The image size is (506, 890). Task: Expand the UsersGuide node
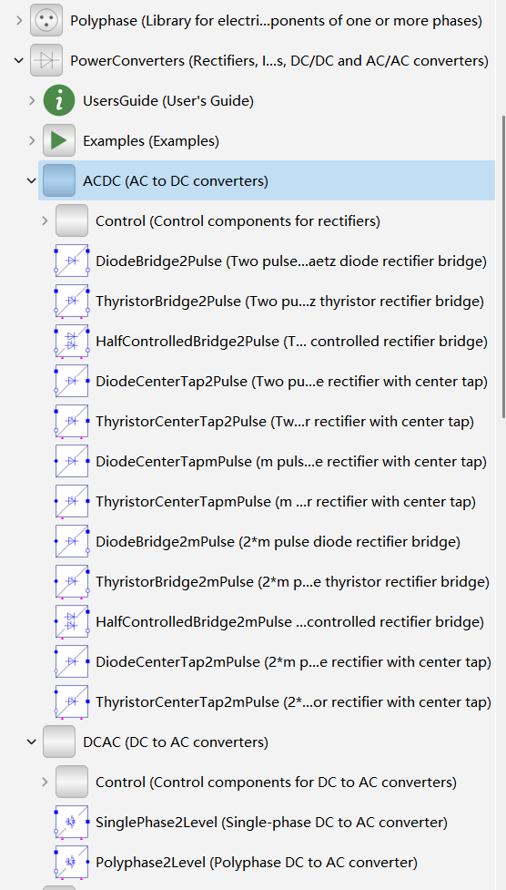[x=32, y=101]
